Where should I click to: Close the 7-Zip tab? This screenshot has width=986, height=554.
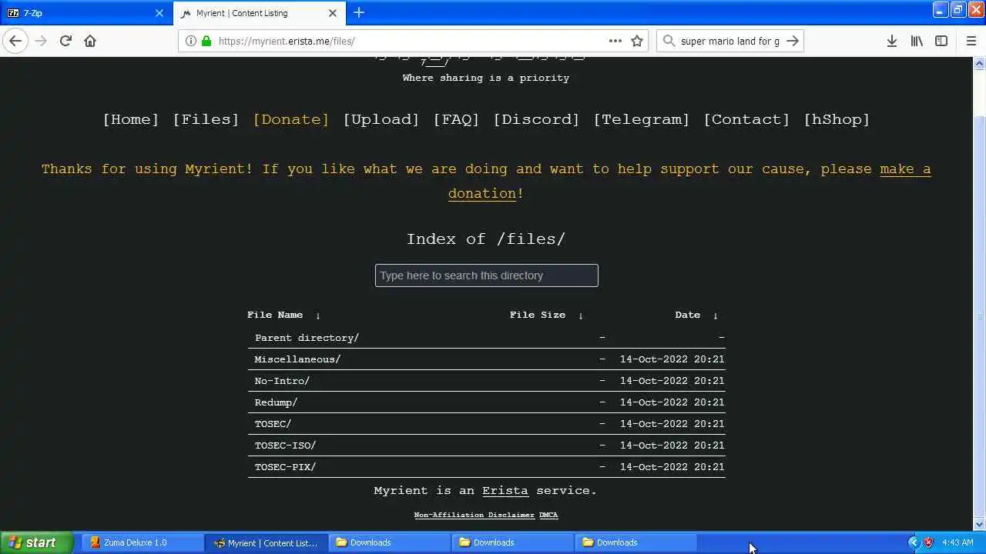(x=159, y=13)
